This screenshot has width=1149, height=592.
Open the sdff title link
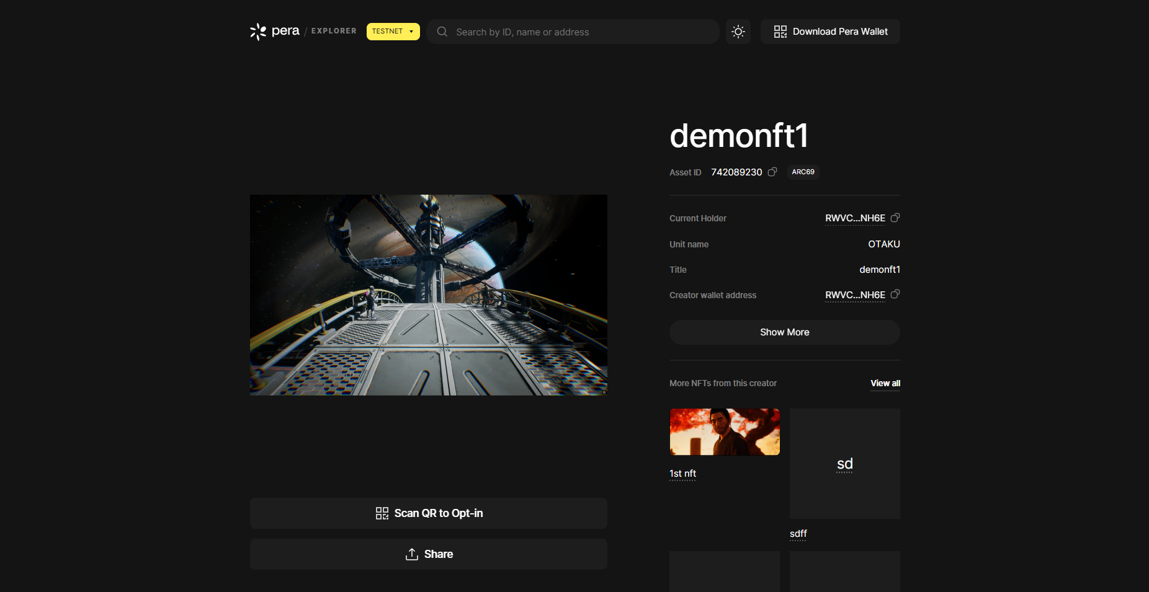click(x=798, y=534)
